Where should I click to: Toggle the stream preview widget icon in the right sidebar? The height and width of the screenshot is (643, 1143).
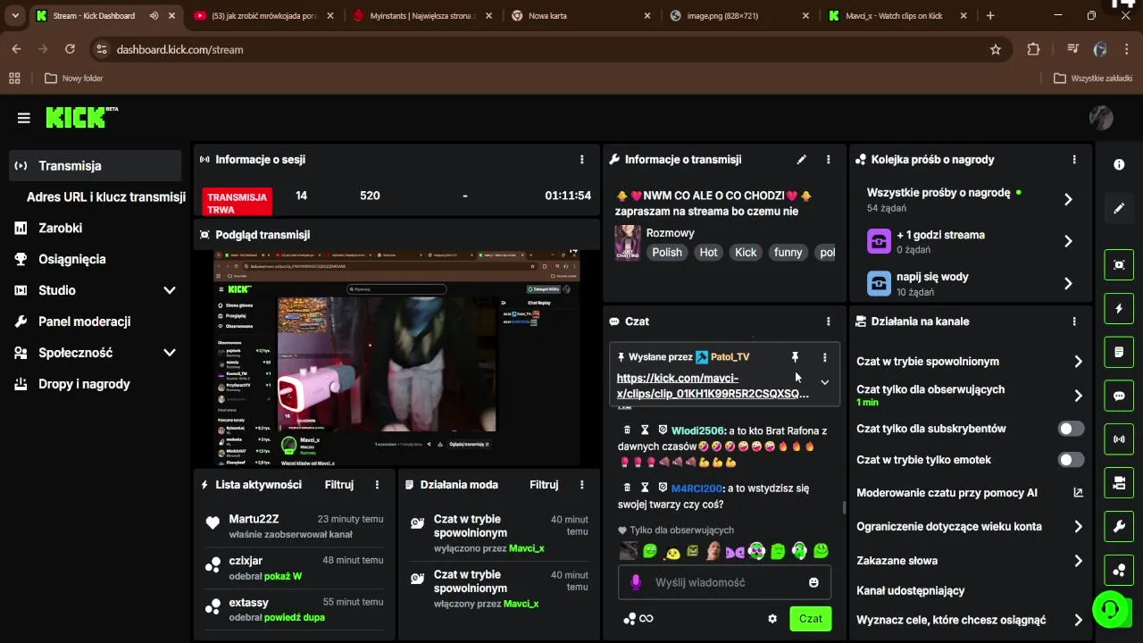point(1119,264)
